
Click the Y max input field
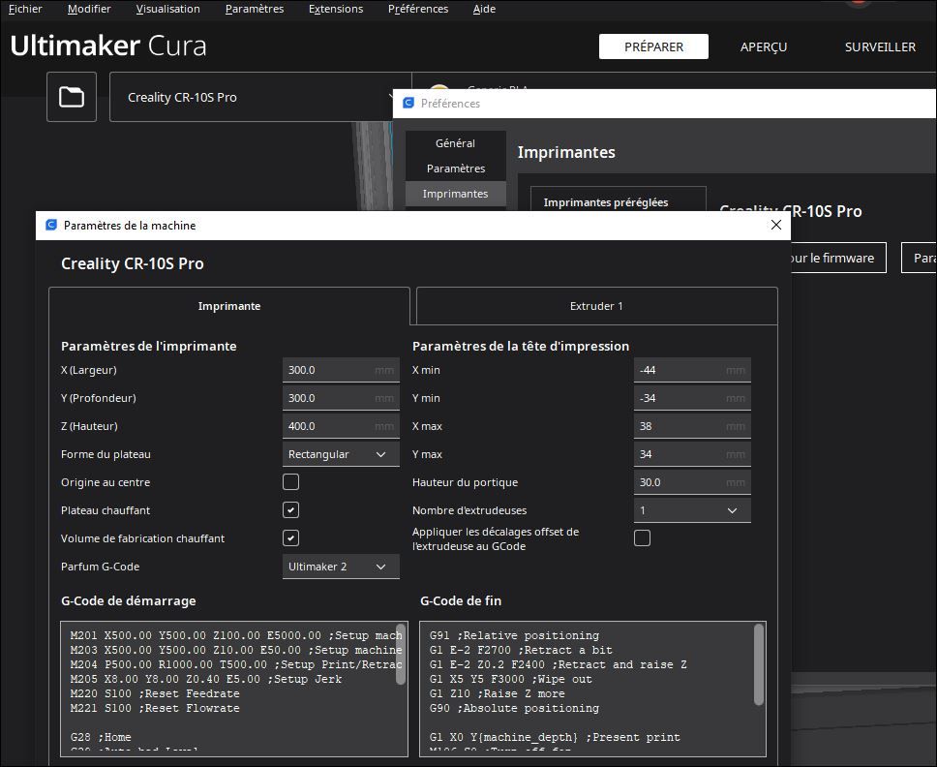coord(692,454)
